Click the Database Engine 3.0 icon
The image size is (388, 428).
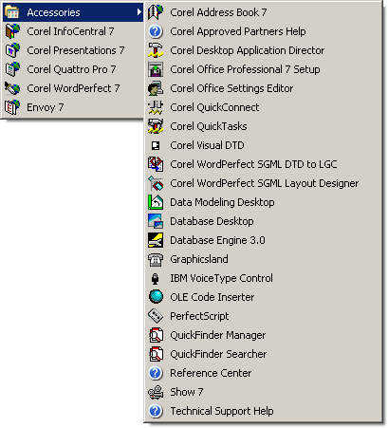(x=156, y=240)
